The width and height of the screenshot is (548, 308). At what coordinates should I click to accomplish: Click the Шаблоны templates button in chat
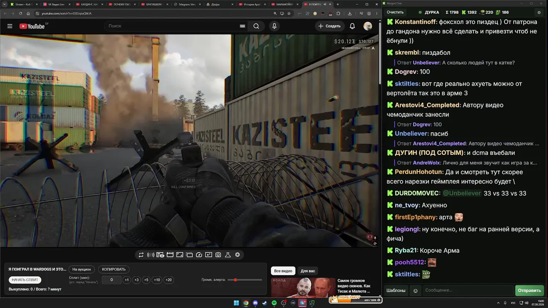coord(396,290)
